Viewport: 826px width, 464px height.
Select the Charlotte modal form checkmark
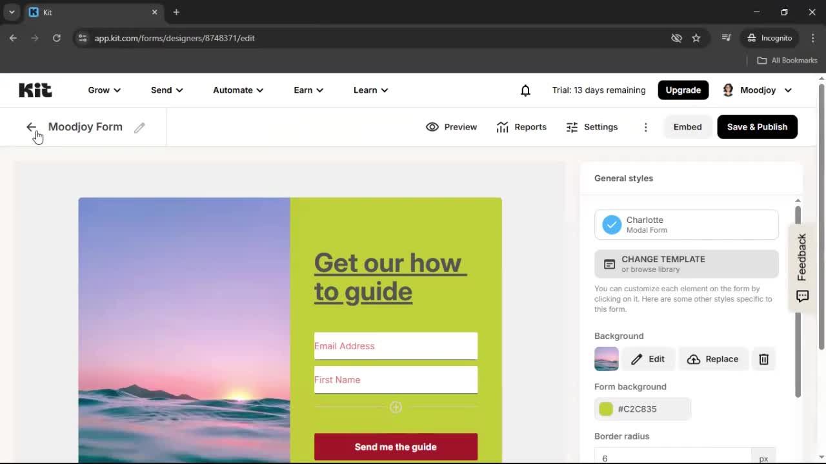611,224
